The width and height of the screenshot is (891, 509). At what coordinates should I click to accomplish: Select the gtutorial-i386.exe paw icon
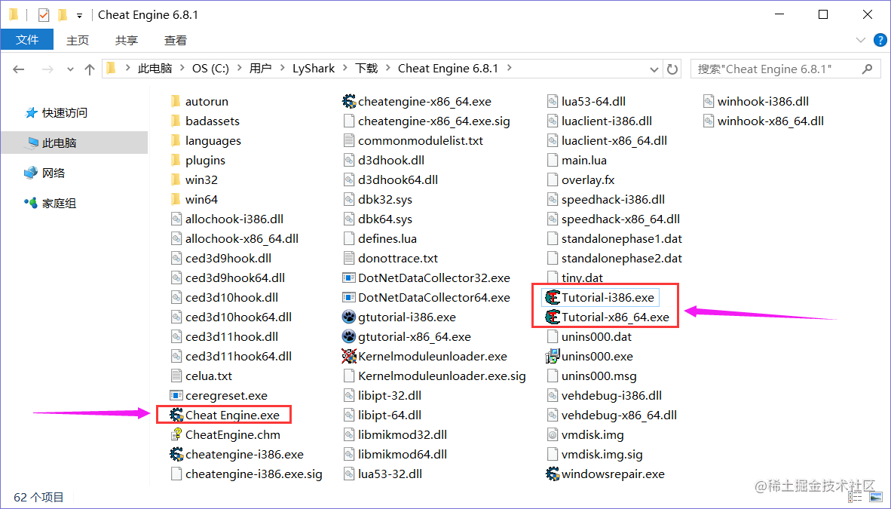coord(349,317)
